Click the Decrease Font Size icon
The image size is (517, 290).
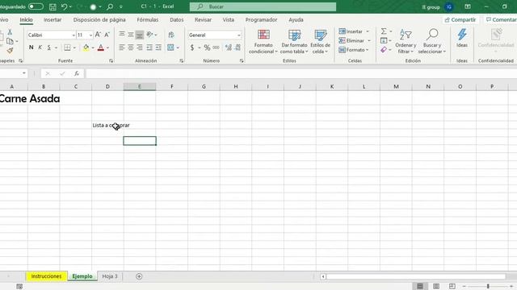click(107, 35)
